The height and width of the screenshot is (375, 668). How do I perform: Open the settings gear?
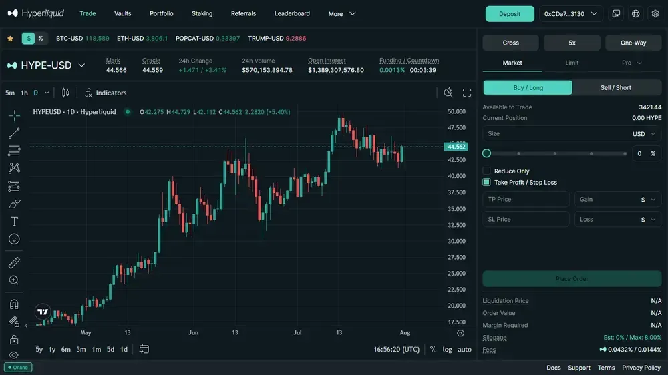pyautogui.click(x=655, y=13)
